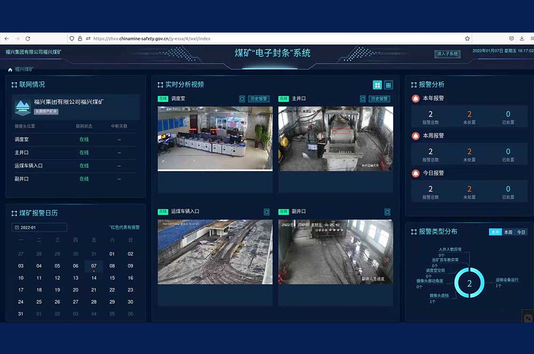Image resolution: width=534 pixels, height=354 pixels.
Task: Open the 副井口 camera video thumbnail
Action: point(335,251)
